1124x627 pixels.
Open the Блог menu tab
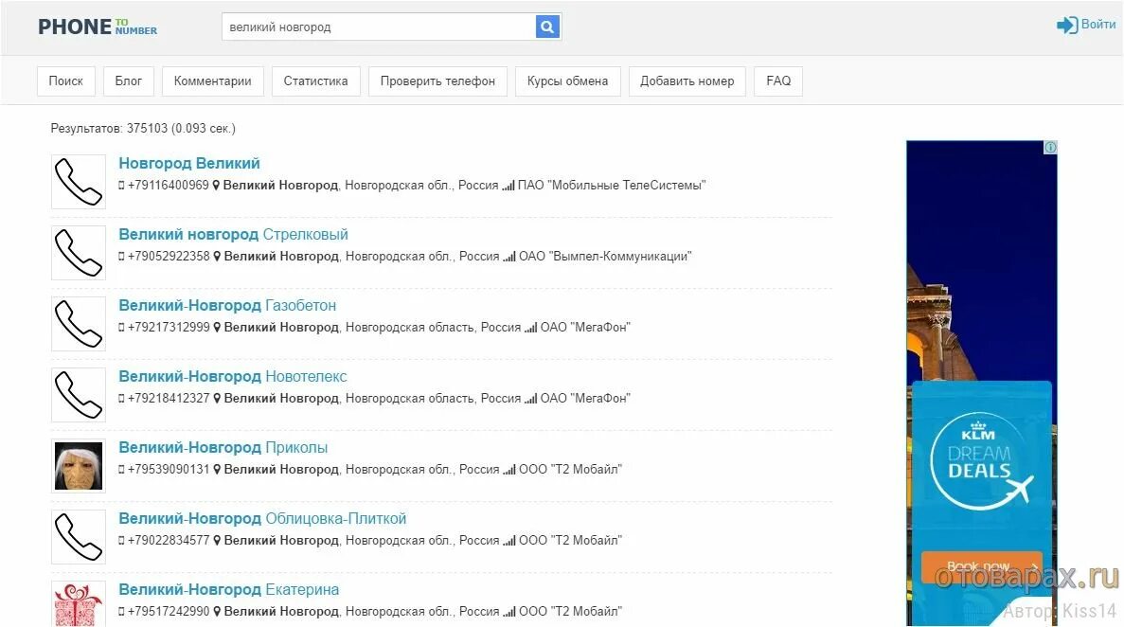[129, 81]
